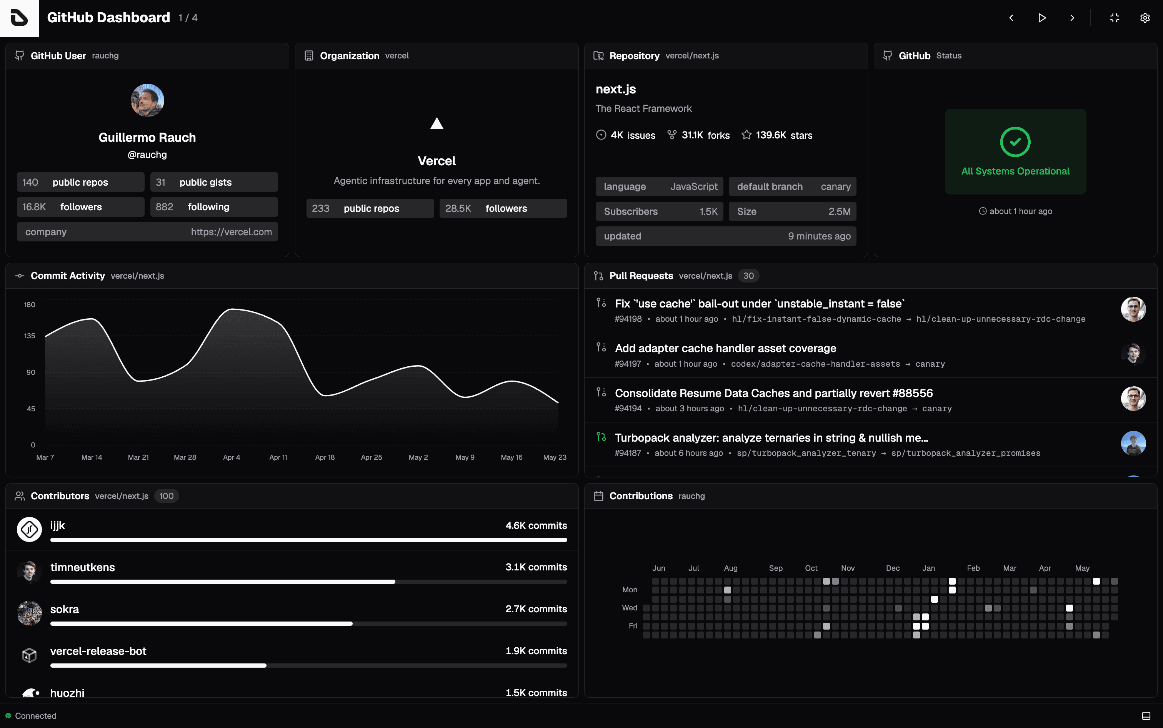Click vercel-release-bot cube avatar

[29, 655]
